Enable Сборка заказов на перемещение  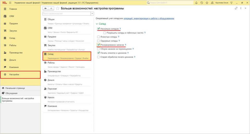tap(98, 49)
